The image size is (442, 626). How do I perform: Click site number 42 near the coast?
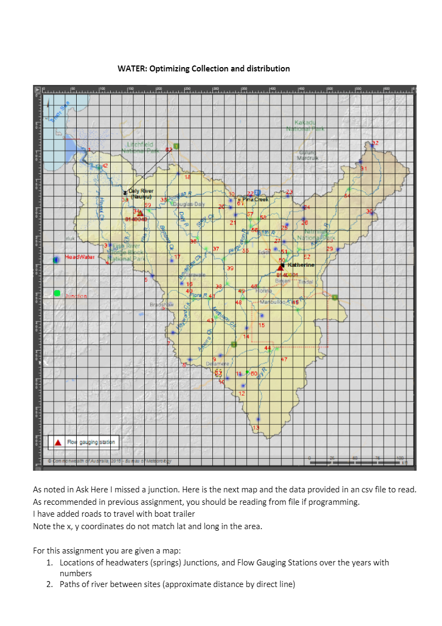[105, 165]
